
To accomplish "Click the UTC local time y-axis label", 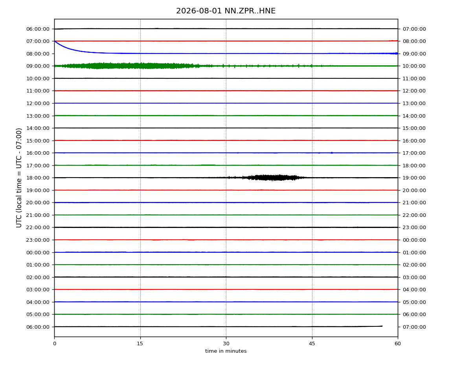I will pyautogui.click(x=19, y=178).
